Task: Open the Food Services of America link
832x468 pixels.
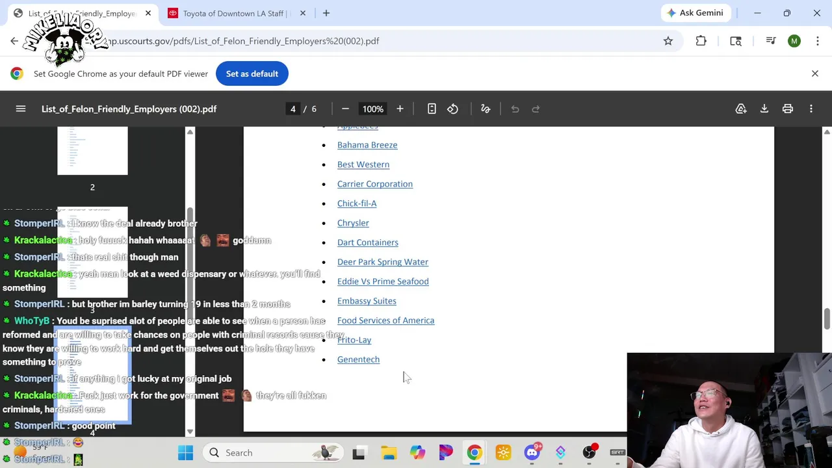Action: tap(385, 320)
